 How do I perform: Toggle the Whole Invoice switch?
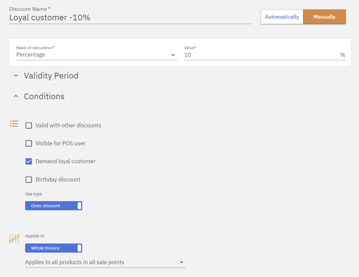[x=54, y=248]
